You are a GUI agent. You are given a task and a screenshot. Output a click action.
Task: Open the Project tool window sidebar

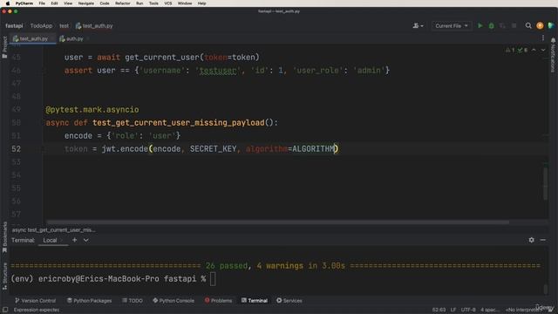[4, 47]
